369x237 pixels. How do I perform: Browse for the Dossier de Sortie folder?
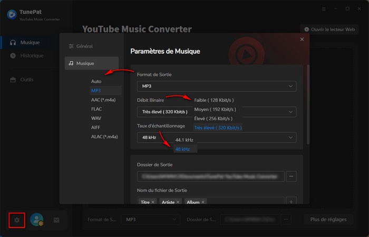[291, 176]
